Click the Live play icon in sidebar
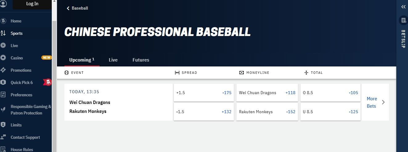 pyautogui.click(x=3, y=46)
